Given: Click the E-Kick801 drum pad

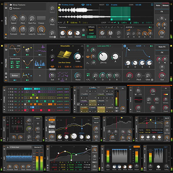Looking at the screenshot, I should coord(84,109).
